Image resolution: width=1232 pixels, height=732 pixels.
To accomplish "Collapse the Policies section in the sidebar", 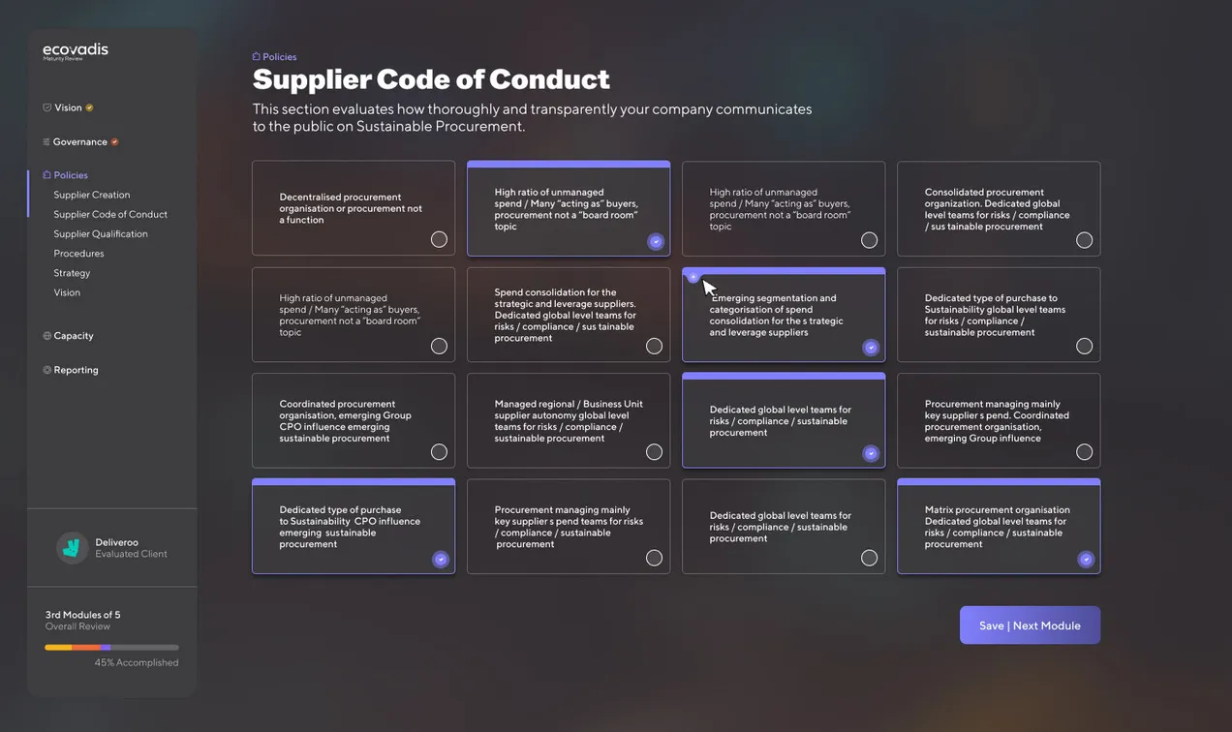I will (71, 175).
